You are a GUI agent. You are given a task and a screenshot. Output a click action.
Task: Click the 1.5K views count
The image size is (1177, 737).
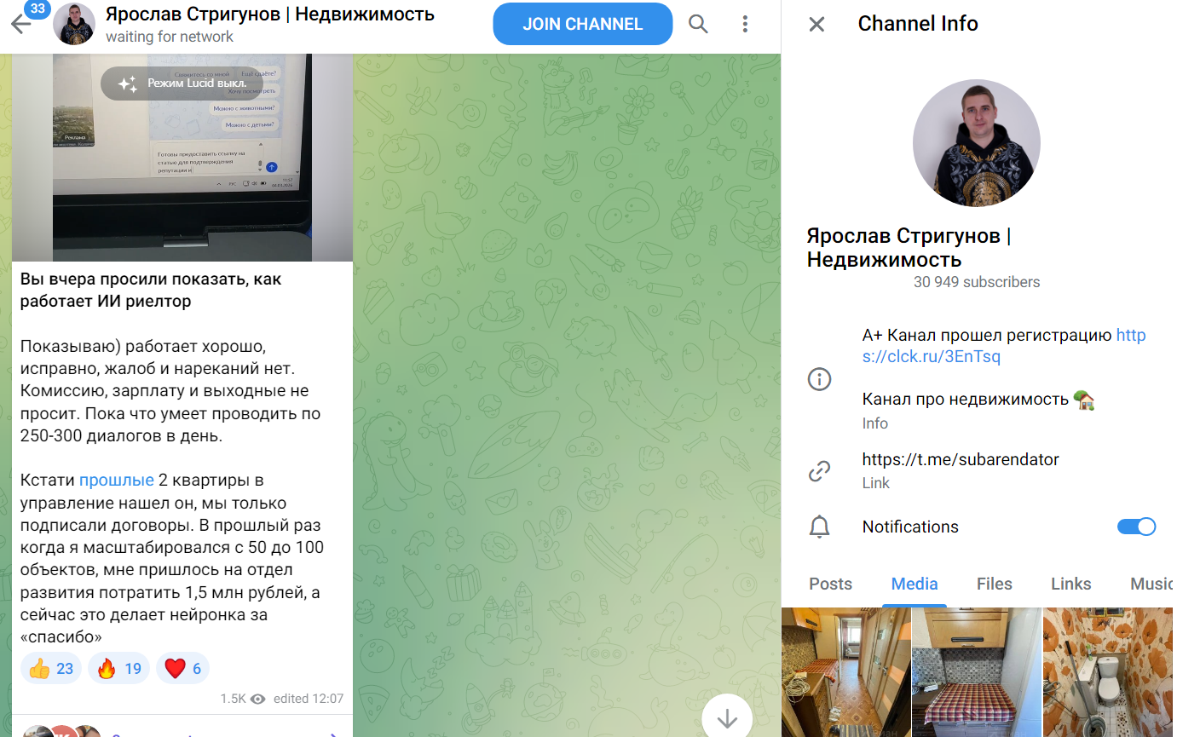(233, 699)
